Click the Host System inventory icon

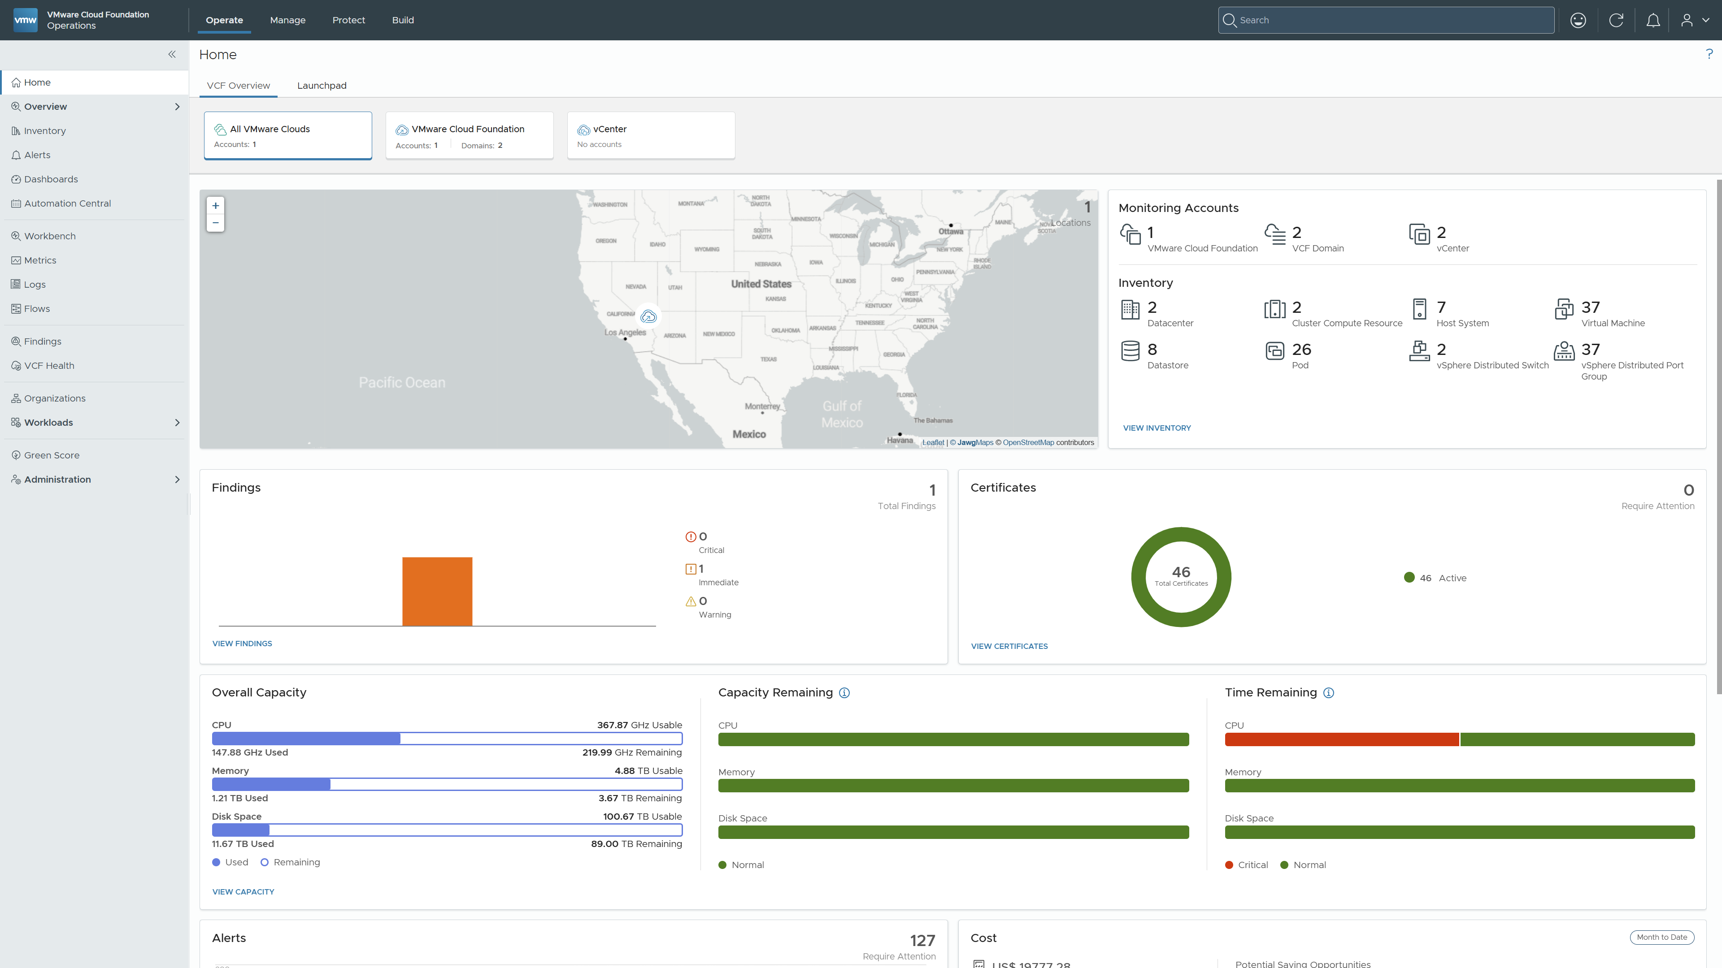point(1419,309)
